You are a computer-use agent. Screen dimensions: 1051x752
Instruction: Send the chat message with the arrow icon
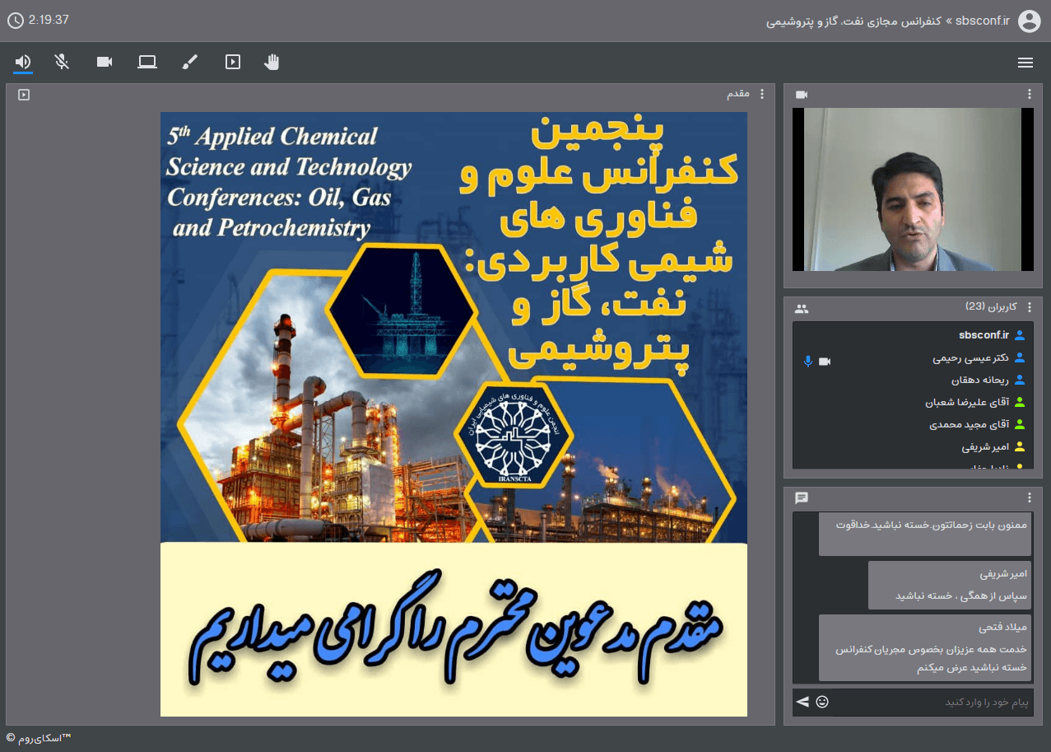802,702
